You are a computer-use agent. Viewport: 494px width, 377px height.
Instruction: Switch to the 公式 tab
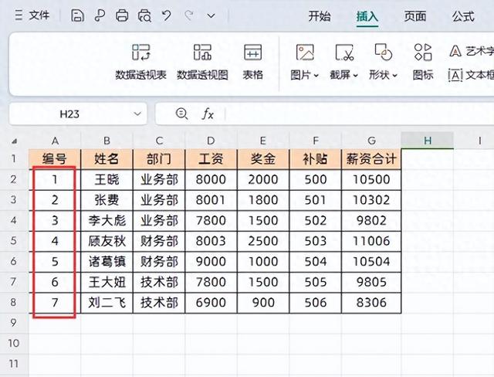click(463, 16)
